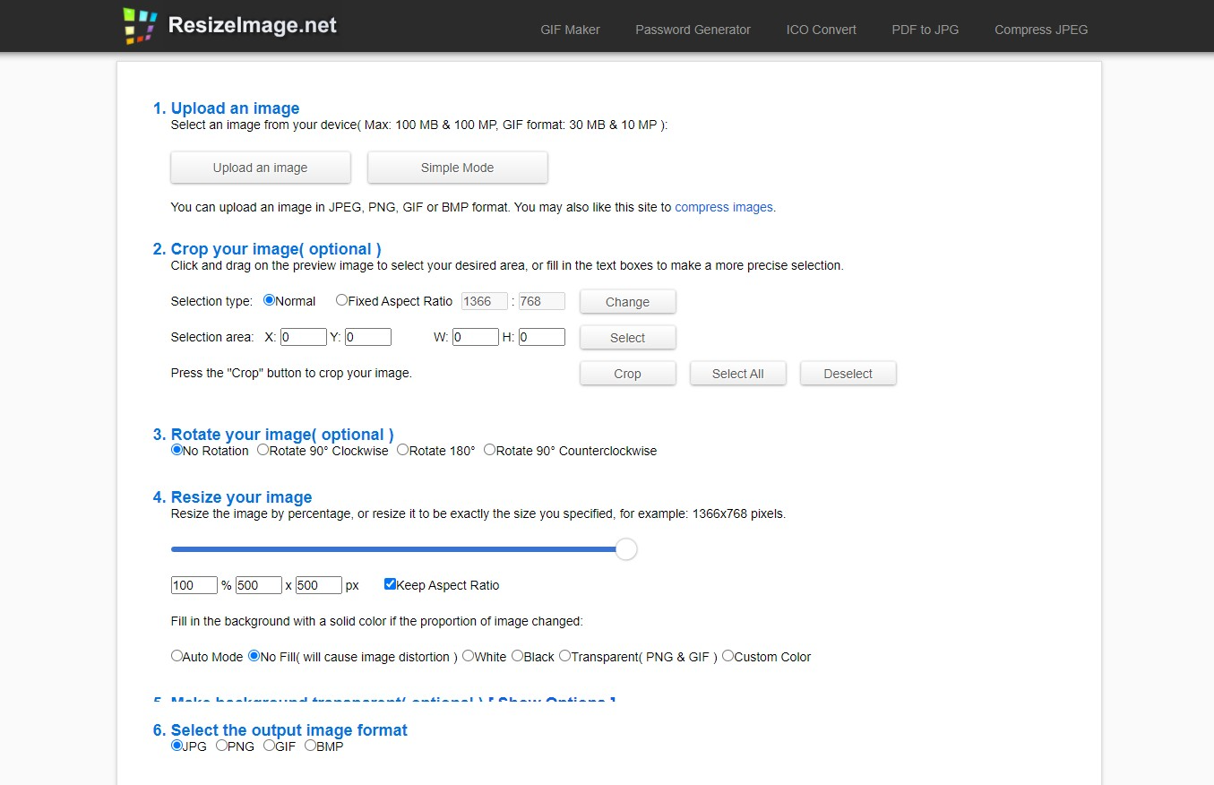This screenshot has width=1214, height=785.
Task: Follow the compress images link
Action: coord(723,207)
